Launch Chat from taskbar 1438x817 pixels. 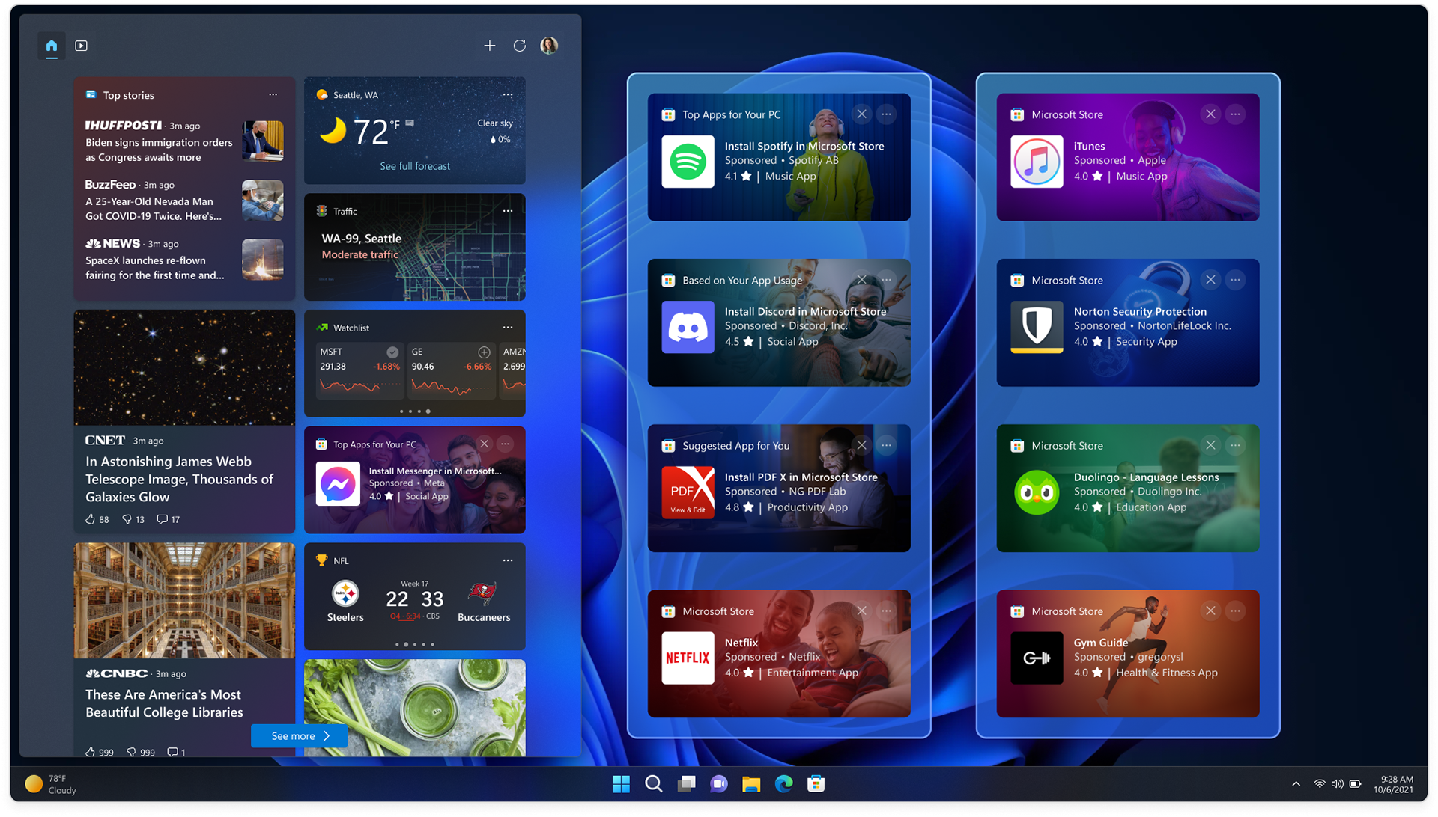pyautogui.click(x=719, y=783)
